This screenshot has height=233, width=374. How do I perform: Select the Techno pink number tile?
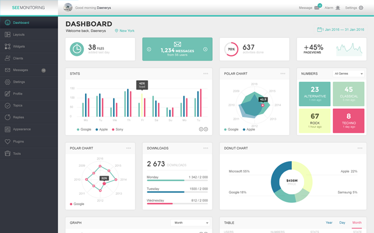click(x=349, y=121)
